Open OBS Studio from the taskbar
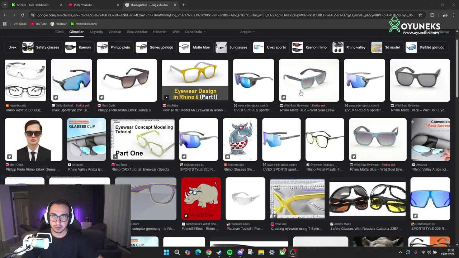459x258 pixels. pos(293,252)
